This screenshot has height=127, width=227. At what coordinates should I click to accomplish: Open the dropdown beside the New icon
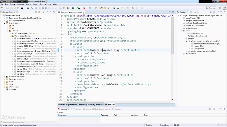[5, 8]
